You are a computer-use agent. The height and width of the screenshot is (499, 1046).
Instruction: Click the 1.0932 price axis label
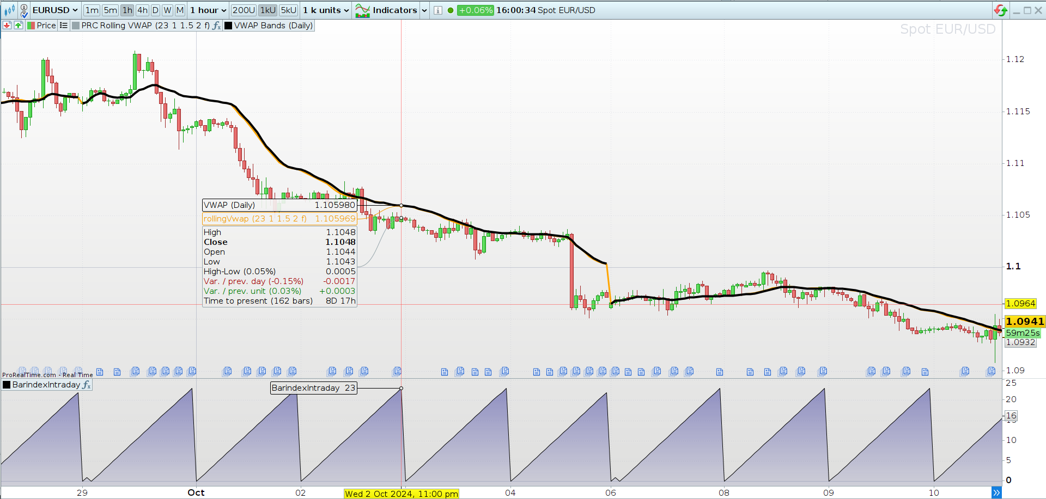point(1020,342)
